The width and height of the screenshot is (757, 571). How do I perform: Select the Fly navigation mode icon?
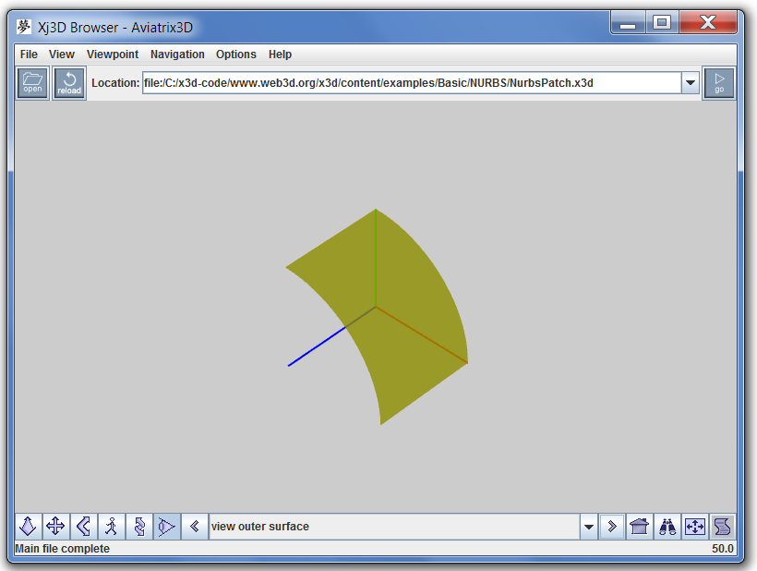(x=28, y=527)
